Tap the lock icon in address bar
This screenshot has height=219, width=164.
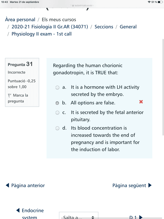pyautogui.click(x=73, y=5)
